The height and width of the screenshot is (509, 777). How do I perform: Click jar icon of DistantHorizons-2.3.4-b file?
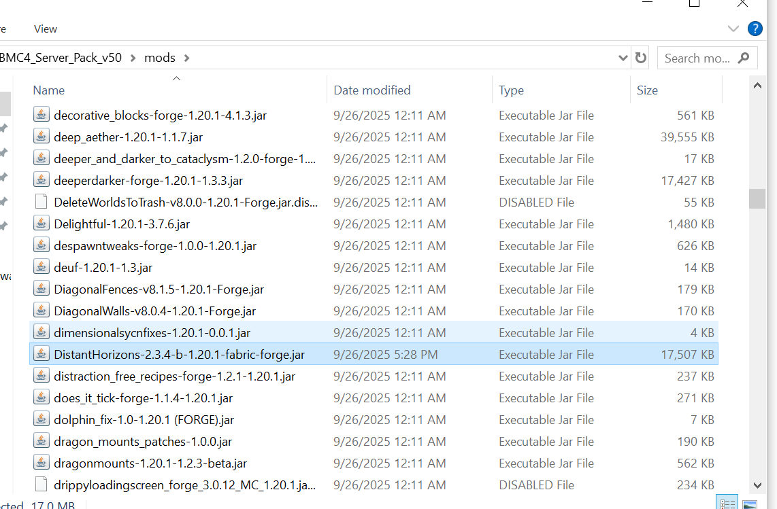click(41, 355)
